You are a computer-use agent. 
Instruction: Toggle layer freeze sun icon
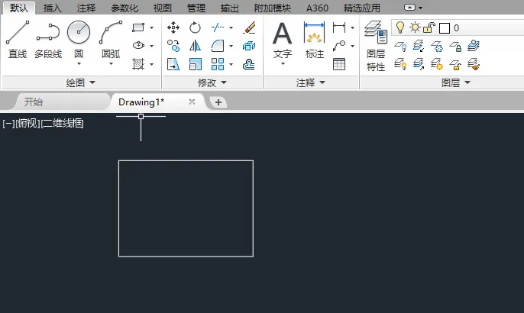coord(415,27)
